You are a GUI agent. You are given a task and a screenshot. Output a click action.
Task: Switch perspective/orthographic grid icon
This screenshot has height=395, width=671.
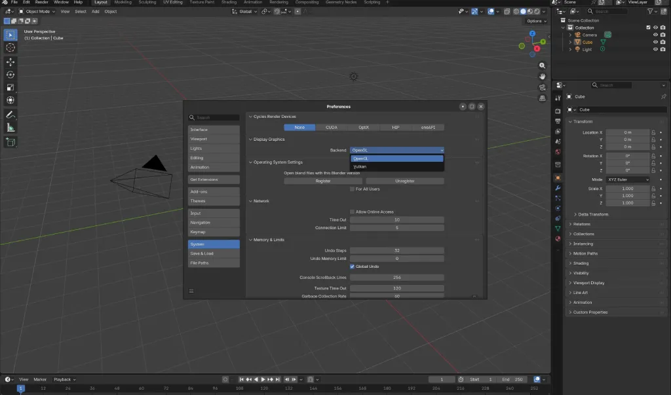[542, 98]
